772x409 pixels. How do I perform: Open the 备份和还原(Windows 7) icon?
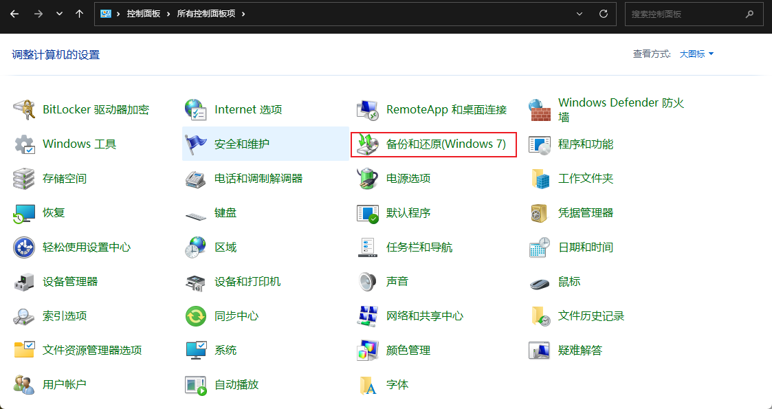coord(368,144)
